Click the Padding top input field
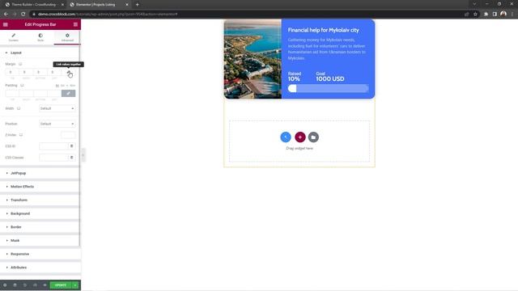 tap(12, 94)
